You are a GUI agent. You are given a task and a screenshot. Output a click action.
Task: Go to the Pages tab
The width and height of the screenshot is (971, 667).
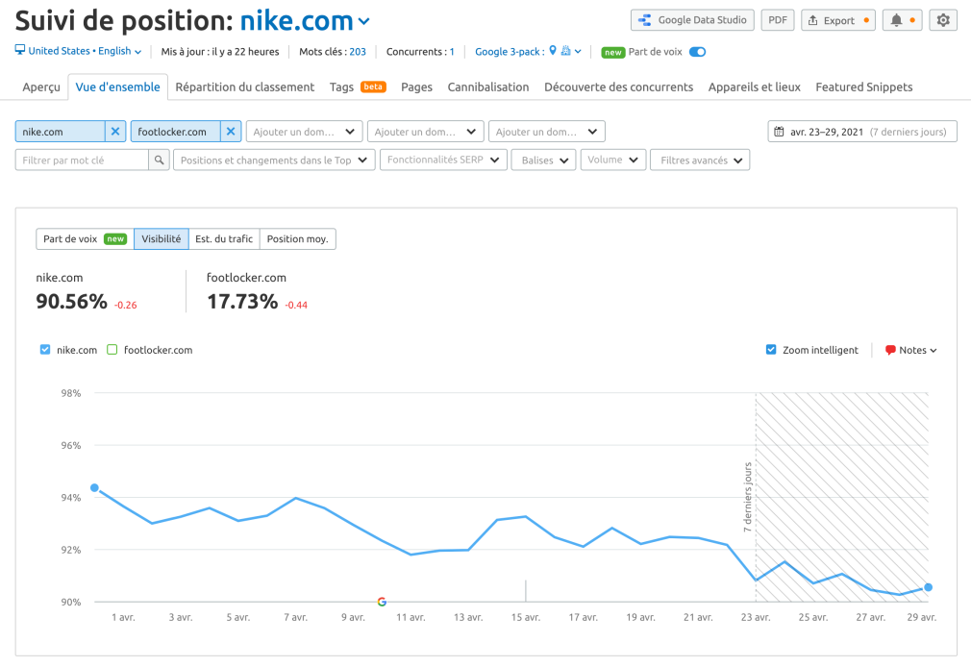pyautogui.click(x=417, y=87)
